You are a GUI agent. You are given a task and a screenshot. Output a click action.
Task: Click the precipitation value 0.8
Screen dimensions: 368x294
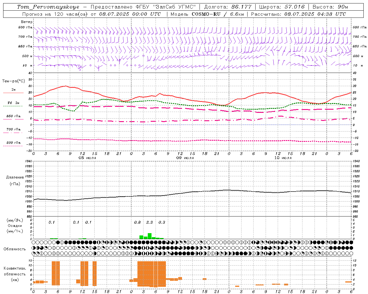click(137, 222)
